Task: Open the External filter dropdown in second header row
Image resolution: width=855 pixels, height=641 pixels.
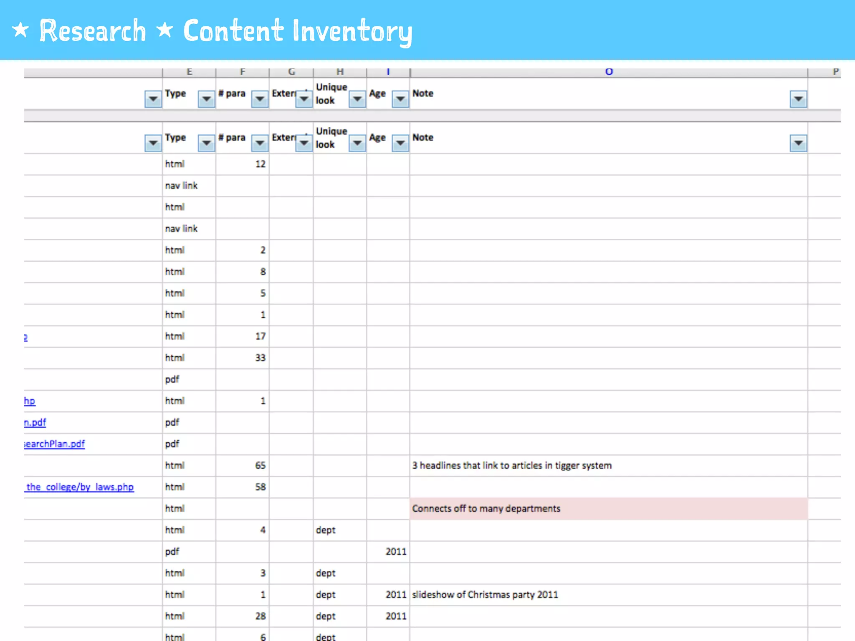Action: click(x=304, y=143)
